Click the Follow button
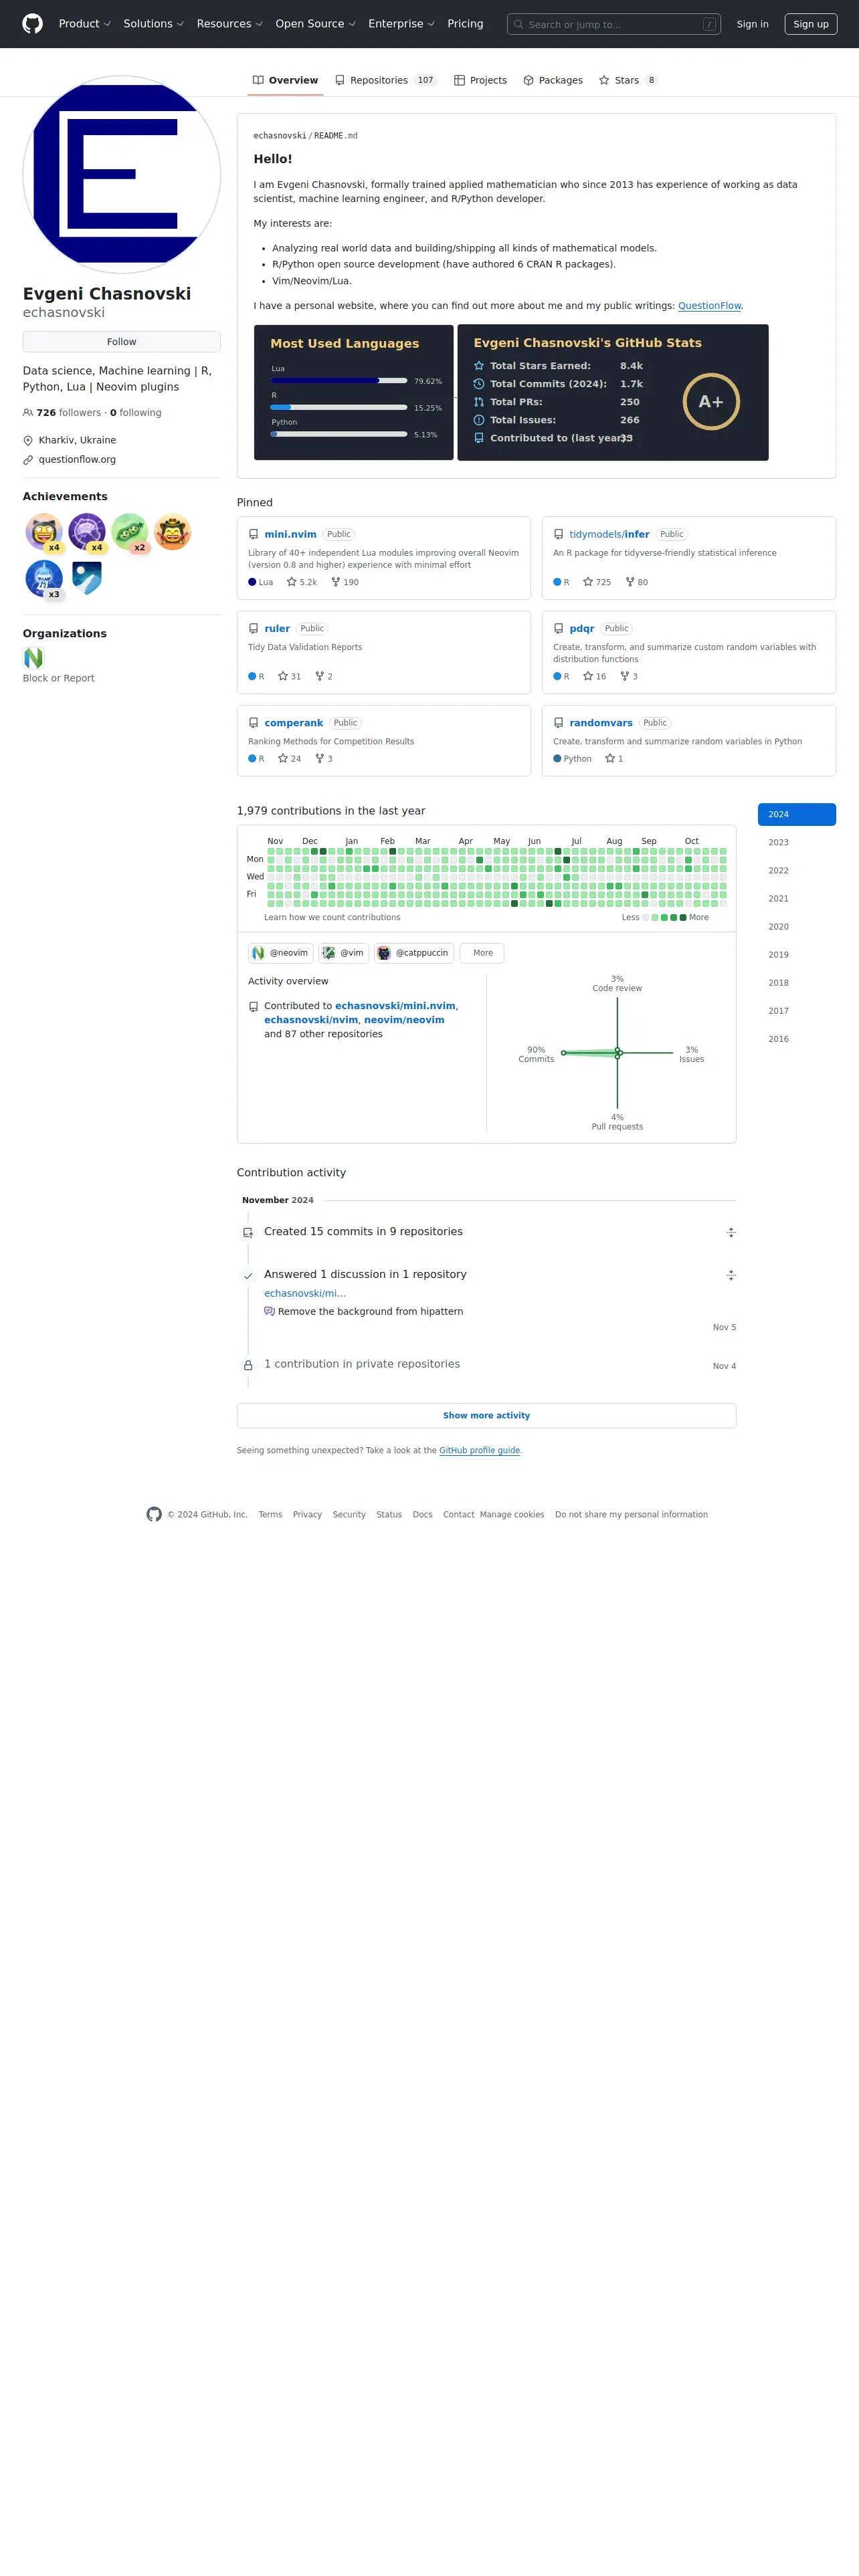 coord(122,342)
